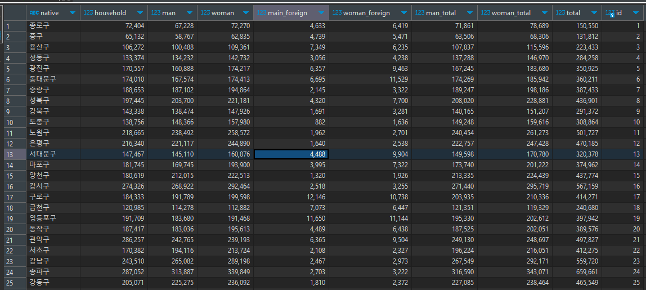Select the native column header label
The height and width of the screenshot is (290, 646).
50,13
